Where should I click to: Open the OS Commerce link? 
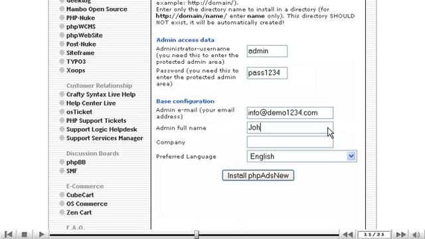[87, 204]
